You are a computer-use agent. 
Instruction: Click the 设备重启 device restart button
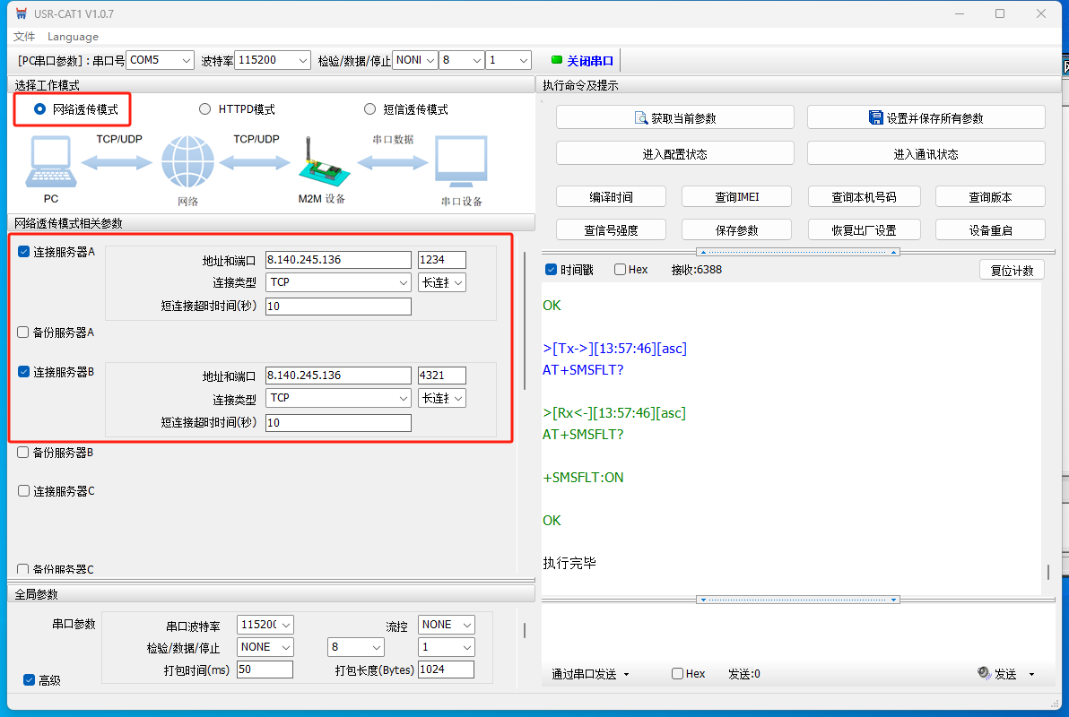click(x=990, y=230)
